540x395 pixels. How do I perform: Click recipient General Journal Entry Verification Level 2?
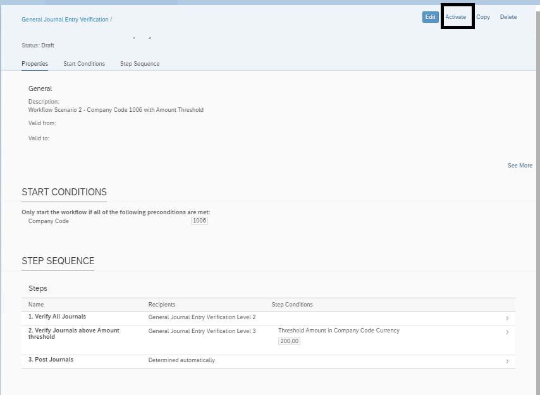pyautogui.click(x=202, y=317)
